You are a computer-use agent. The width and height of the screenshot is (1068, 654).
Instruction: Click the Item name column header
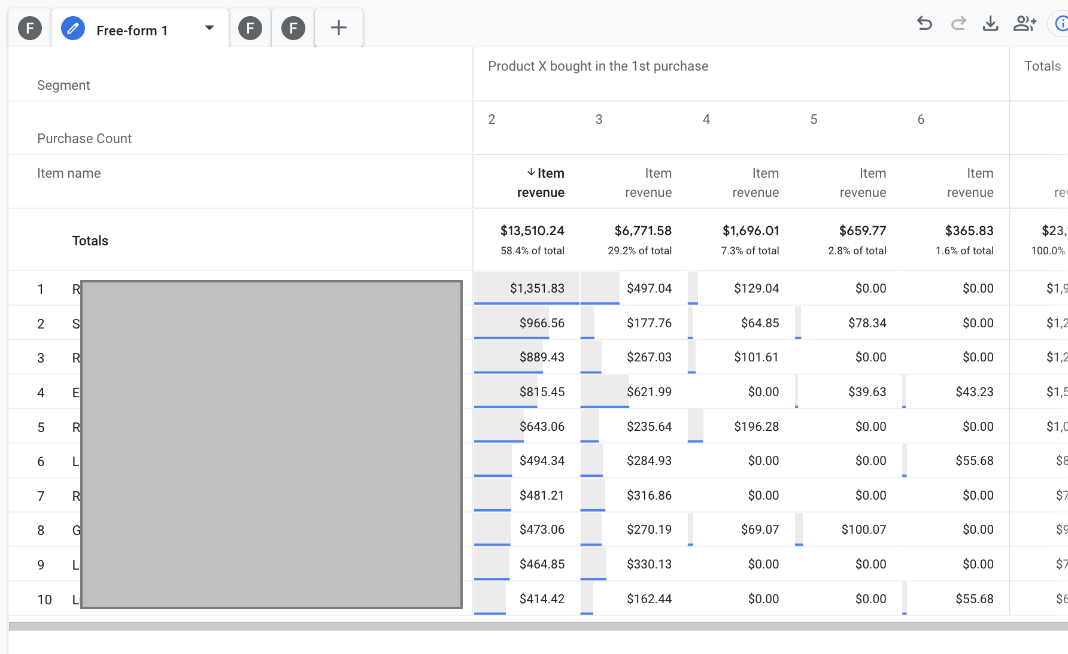pos(69,174)
